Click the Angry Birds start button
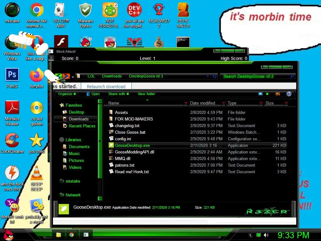Viewport: 321px width, 241px height. point(8,235)
